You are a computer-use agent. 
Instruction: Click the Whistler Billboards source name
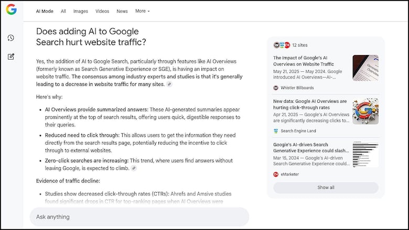[297, 88]
